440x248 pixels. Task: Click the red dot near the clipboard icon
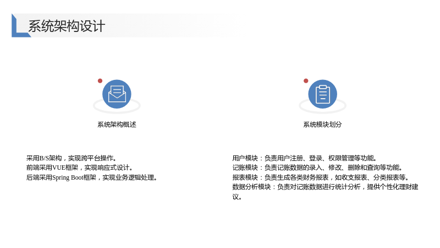pos(306,80)
